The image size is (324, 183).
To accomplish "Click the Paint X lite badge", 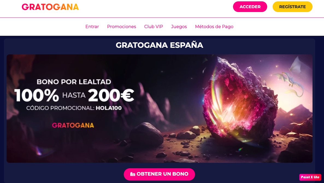I will pos(310,177).
